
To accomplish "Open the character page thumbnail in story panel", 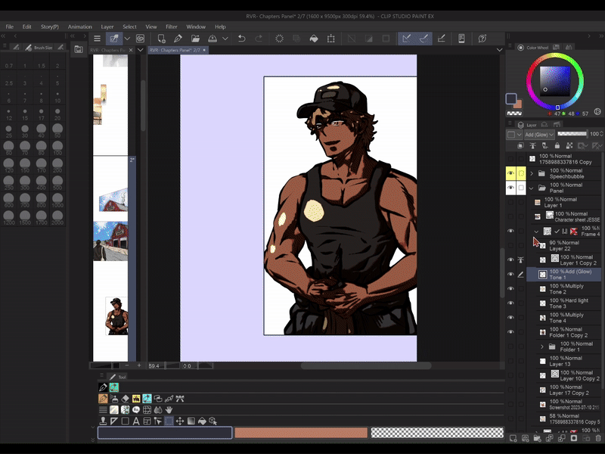I will pos(116,316).
